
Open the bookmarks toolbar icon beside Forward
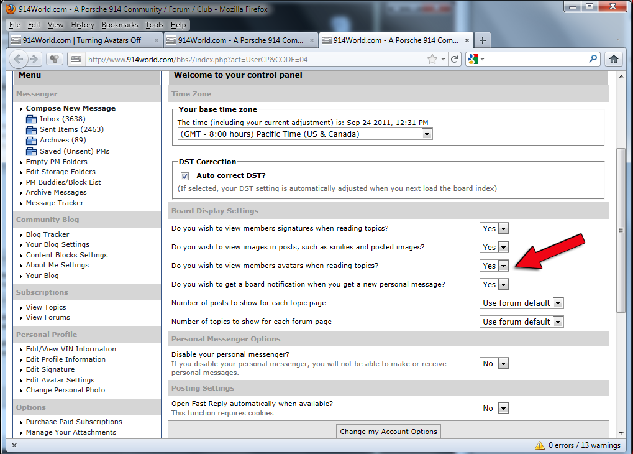tap(55, 60)
